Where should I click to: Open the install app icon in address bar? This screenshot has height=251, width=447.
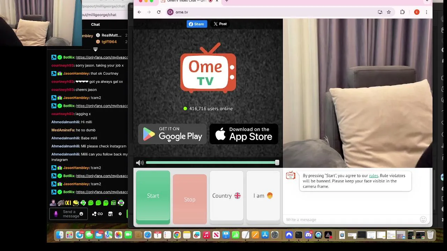point(380,12)
